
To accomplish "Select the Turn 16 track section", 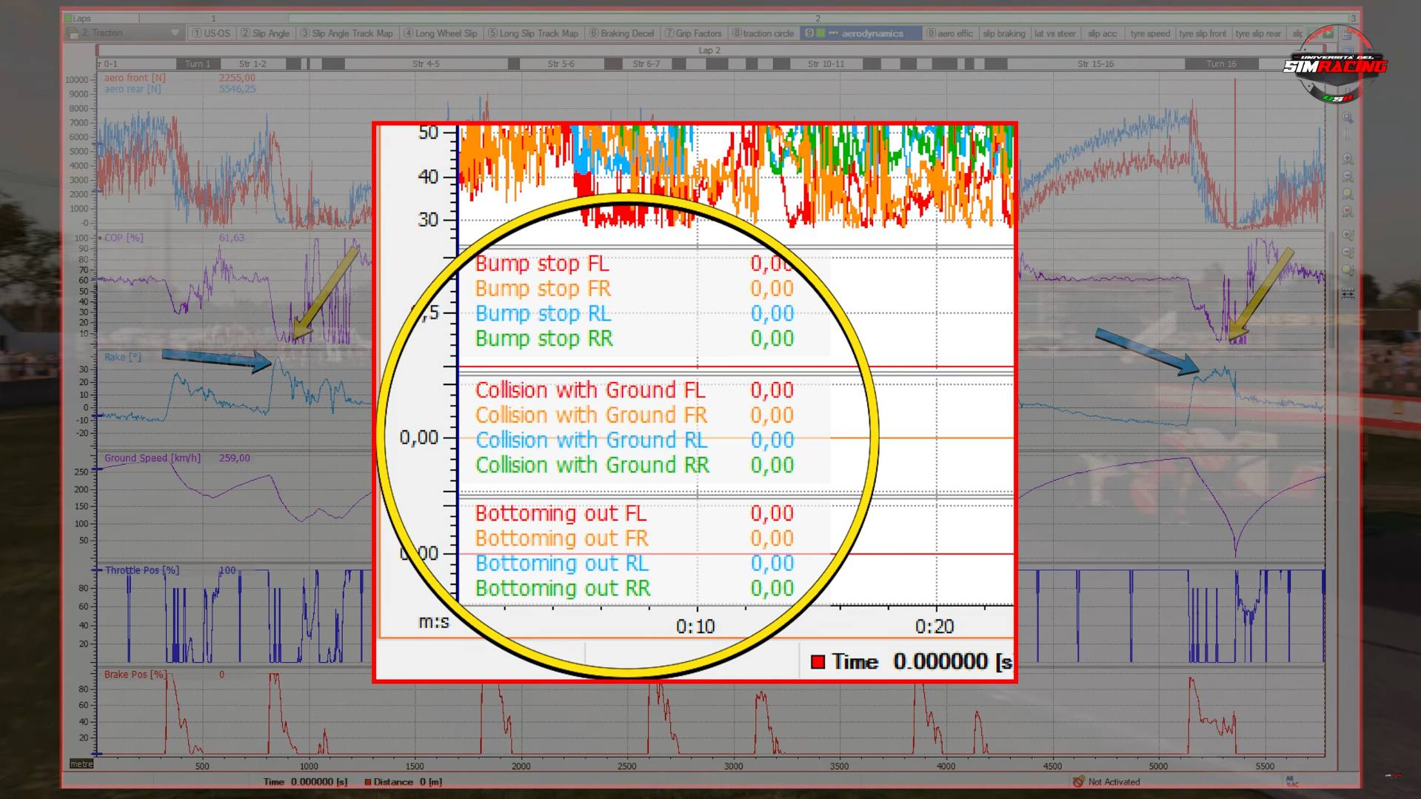I will coord(1221,64).
